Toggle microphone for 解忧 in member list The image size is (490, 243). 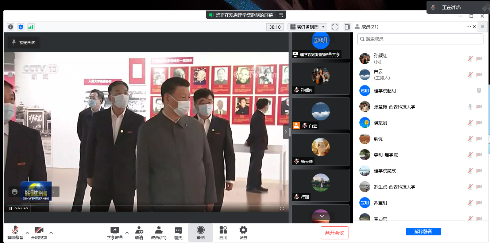(x=470, y=139)
